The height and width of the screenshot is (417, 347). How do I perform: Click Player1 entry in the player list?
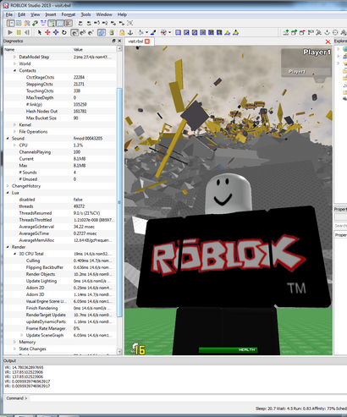[297, 72]
